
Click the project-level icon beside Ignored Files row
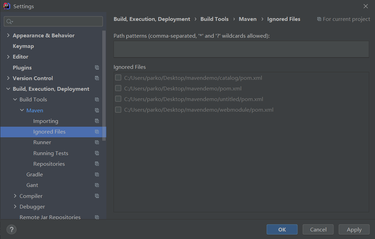point(97,132)
